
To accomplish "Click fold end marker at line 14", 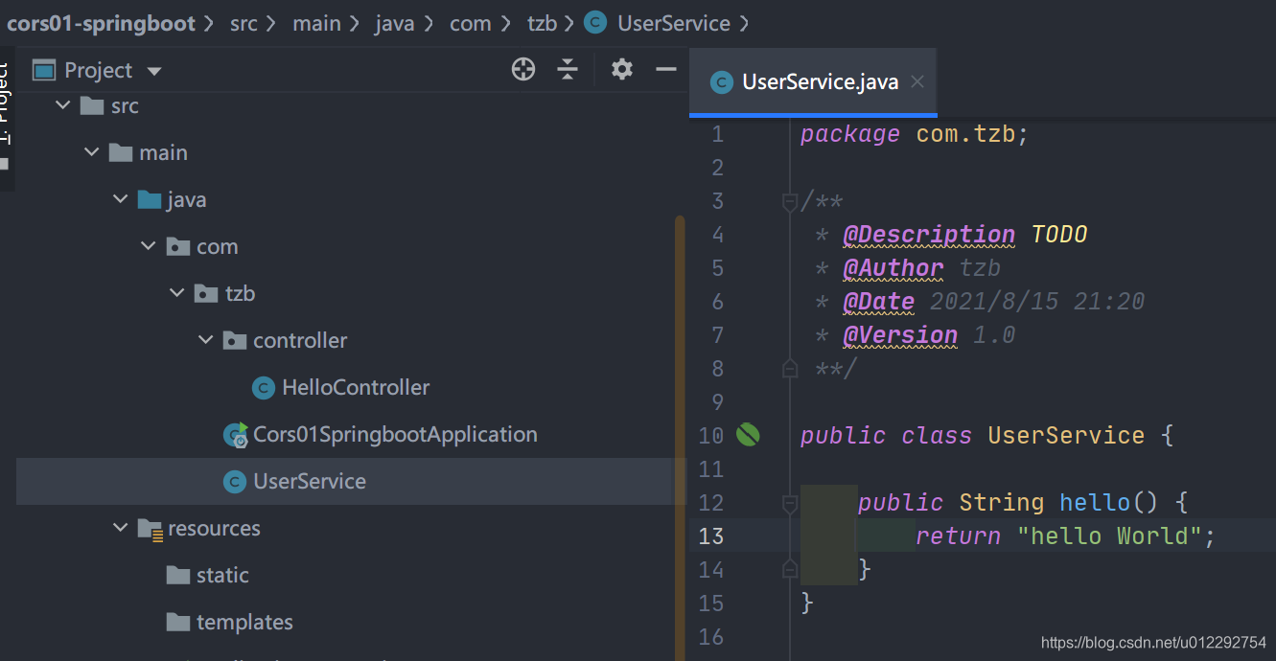I will pyautogui.click(x=789, y=569).
